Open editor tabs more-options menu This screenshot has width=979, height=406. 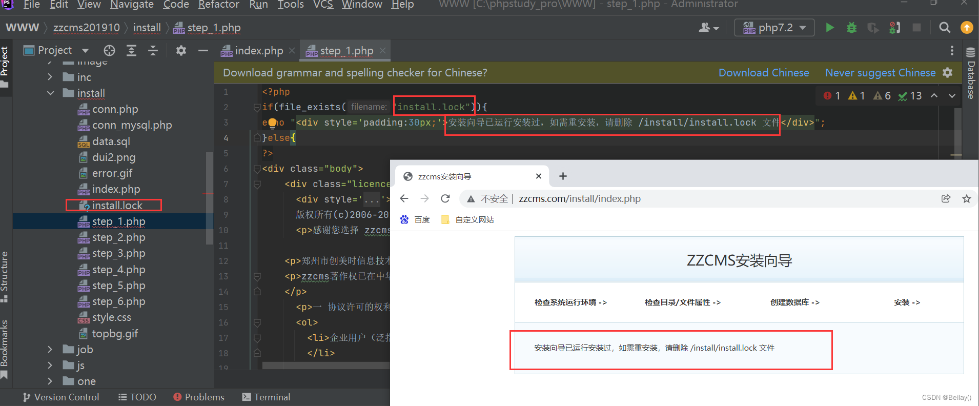click(952, 50)
